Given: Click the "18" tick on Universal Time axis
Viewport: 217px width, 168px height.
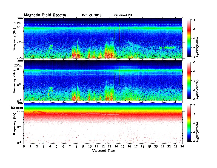Looking at the screenshot, I should pos(142,147).
